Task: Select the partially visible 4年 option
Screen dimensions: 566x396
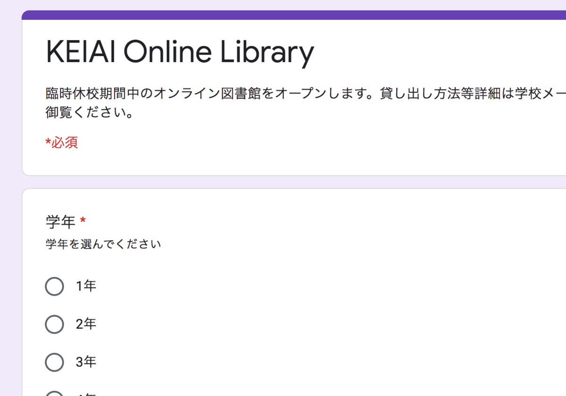Action: tap(54, 393)
